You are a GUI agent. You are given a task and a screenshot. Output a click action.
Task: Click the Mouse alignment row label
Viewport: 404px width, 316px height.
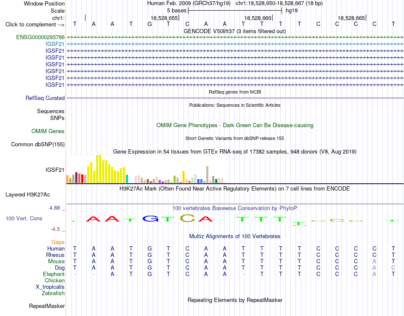[x=56, y=262]
